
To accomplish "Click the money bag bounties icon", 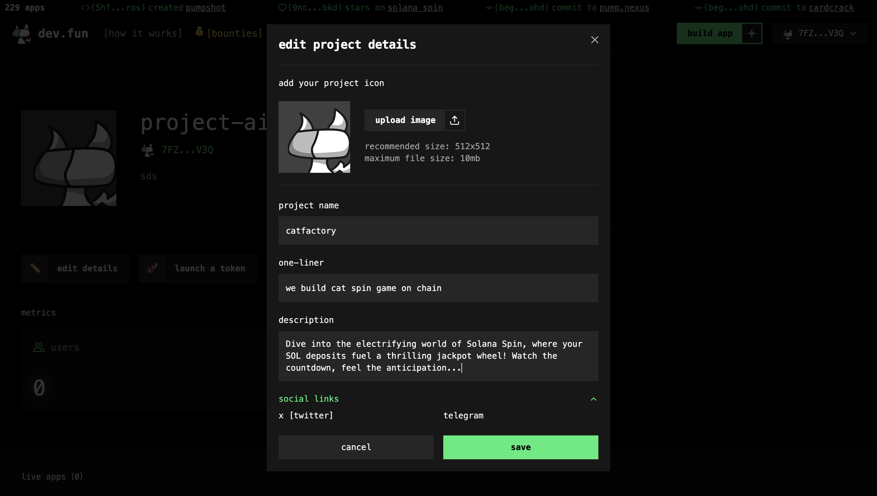I will (200, 32).
